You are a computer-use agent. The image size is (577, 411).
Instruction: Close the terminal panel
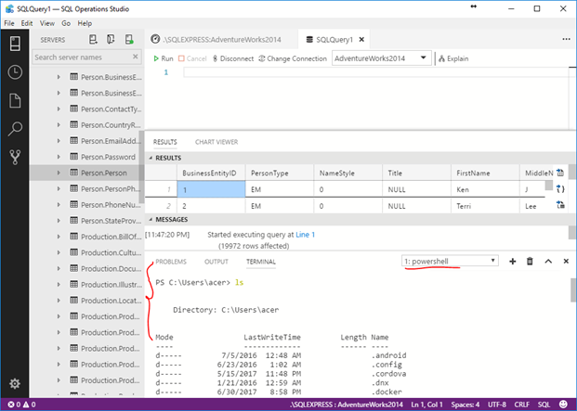[566, 261]
